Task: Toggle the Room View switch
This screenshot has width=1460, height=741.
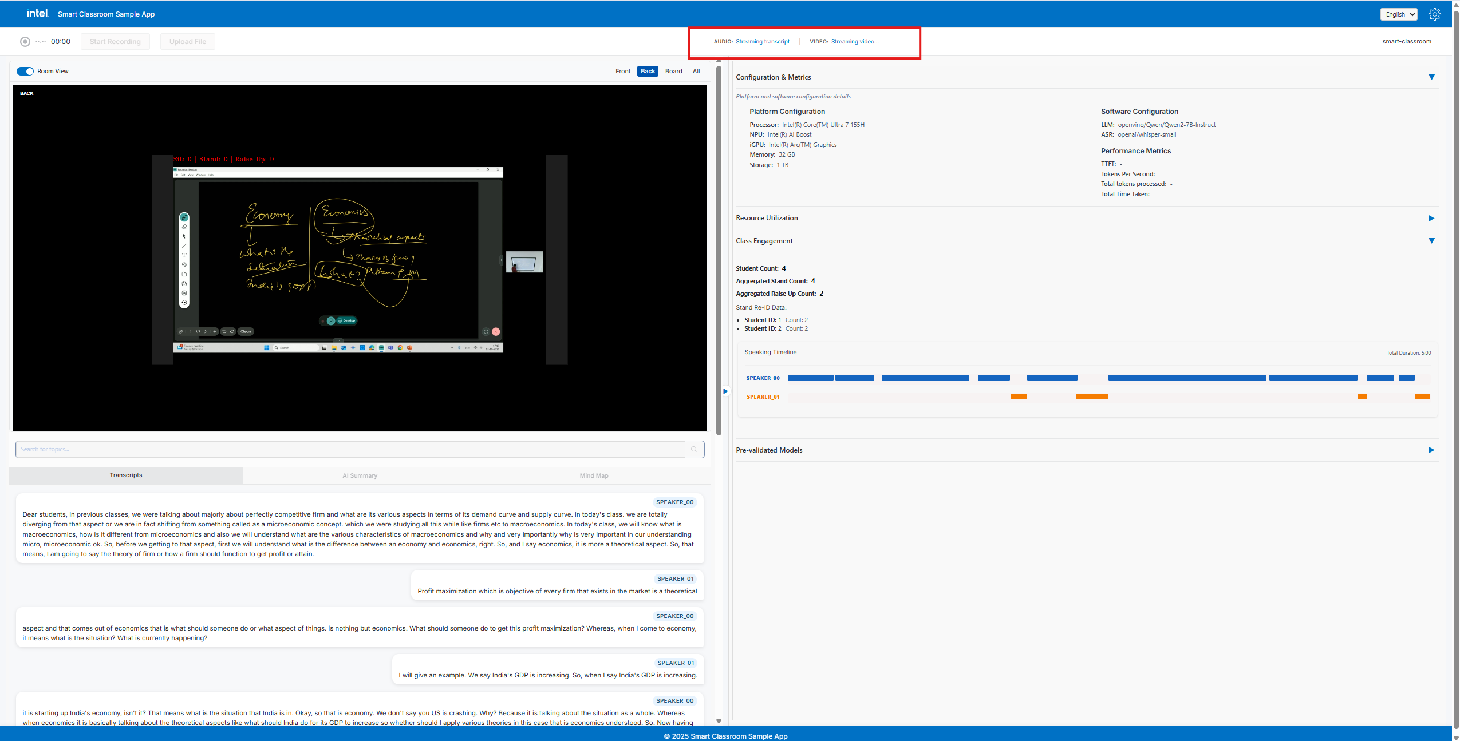Action: (25, 71)
